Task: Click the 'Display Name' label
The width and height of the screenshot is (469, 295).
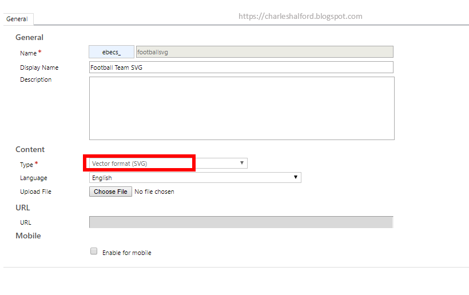Action: [39, 67]
